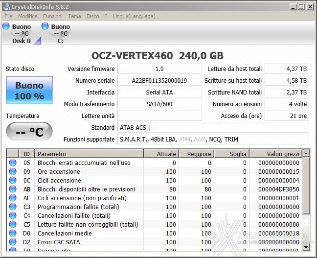Click the empty Lettere unità field
Image resolution: width=317 pixels, height=258 pixels.
[159, 116]
